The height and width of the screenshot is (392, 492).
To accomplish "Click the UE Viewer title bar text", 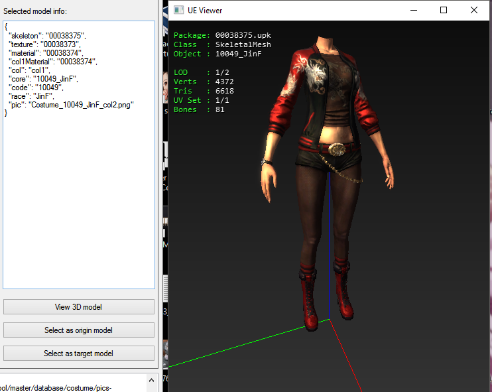I will pos(205,11).
